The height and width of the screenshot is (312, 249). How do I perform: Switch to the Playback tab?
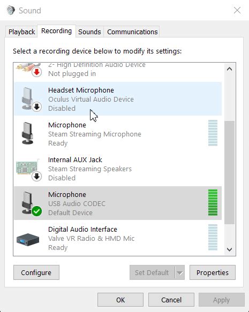tap(21, 32)
